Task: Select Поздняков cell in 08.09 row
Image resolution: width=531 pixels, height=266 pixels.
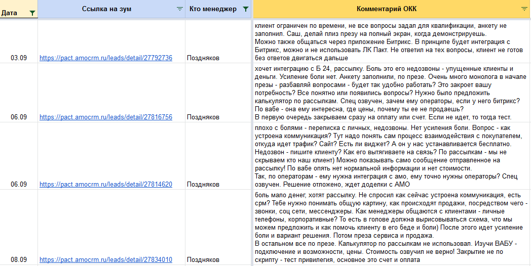Action: [x=218, y=227]
